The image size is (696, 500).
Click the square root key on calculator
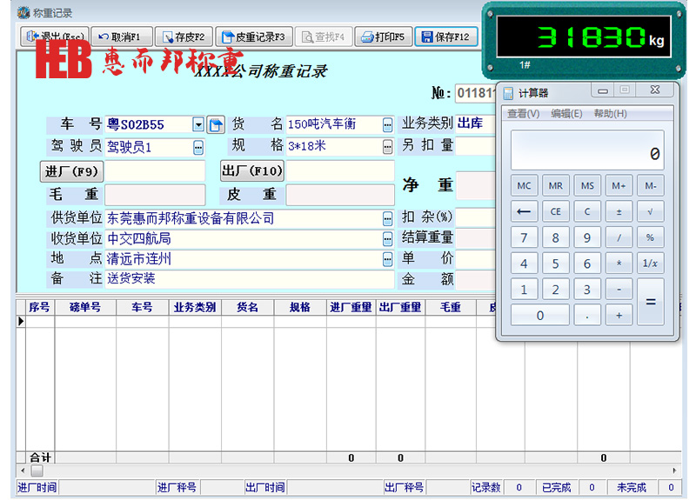click(650, 211)
